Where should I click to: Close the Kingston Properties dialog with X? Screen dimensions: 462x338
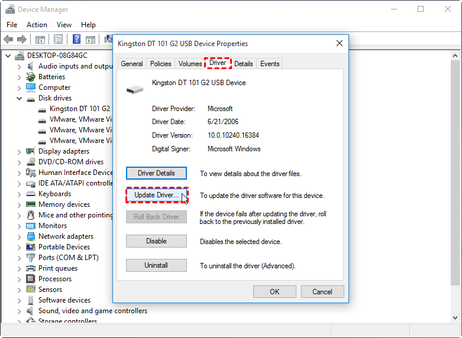[x=340, y=44]
